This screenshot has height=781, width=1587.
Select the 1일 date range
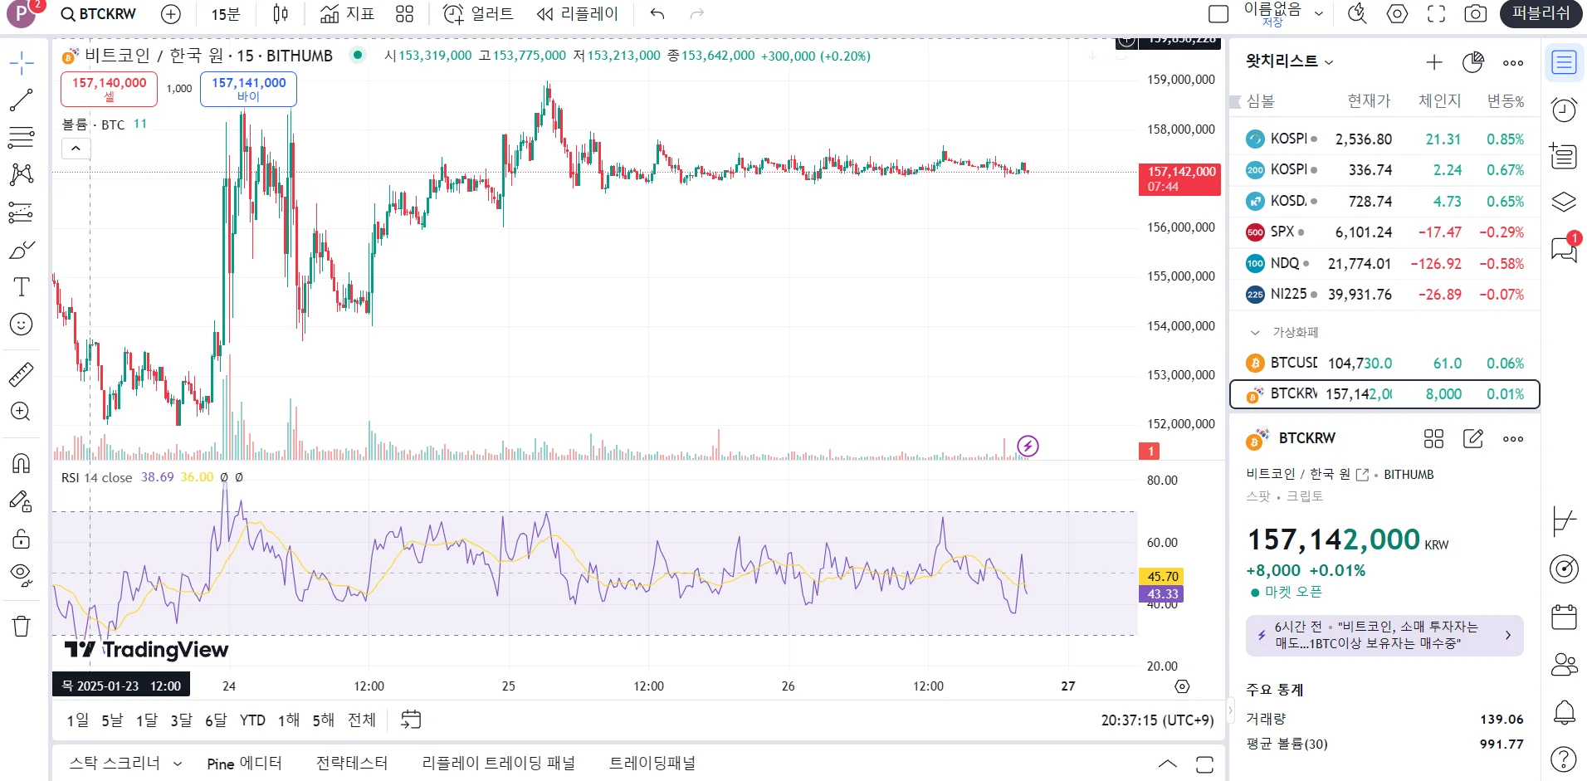[x=78, y=720]
